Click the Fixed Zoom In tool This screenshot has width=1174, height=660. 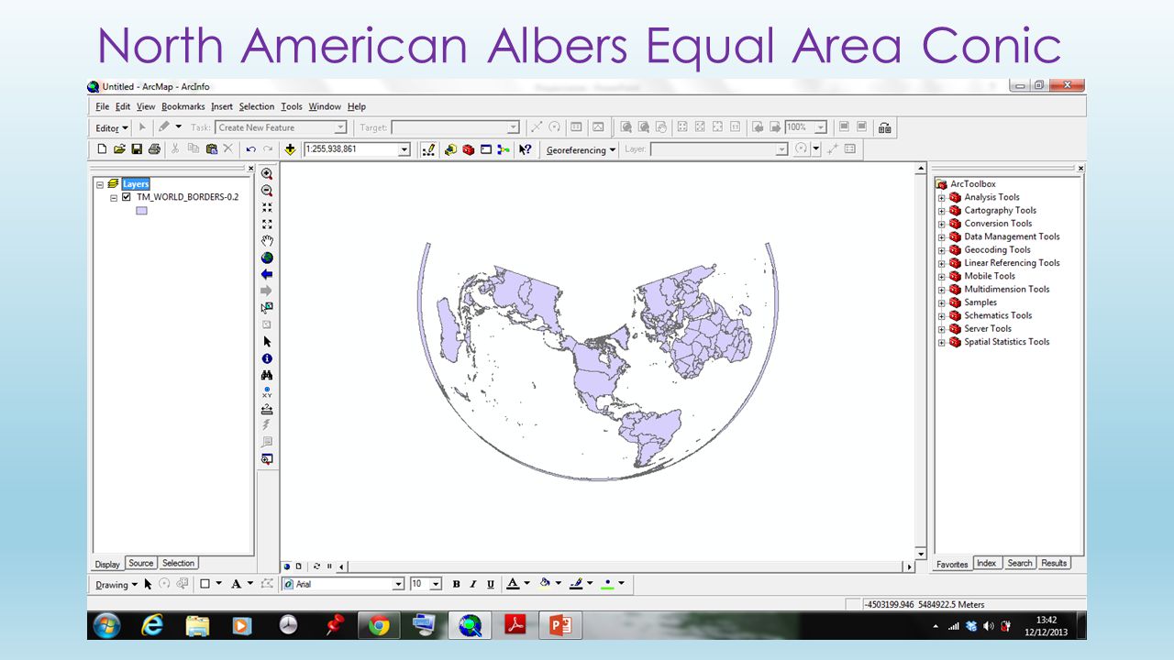tap(267, 207)
